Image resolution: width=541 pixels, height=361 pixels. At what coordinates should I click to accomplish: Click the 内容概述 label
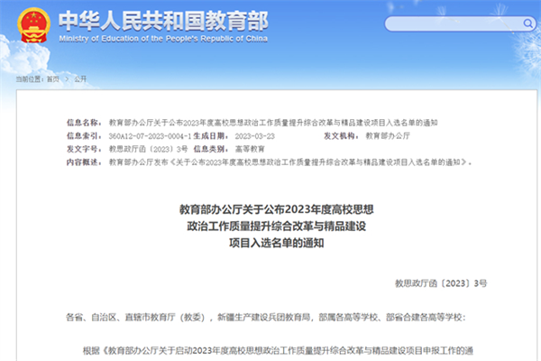(84, 162)
